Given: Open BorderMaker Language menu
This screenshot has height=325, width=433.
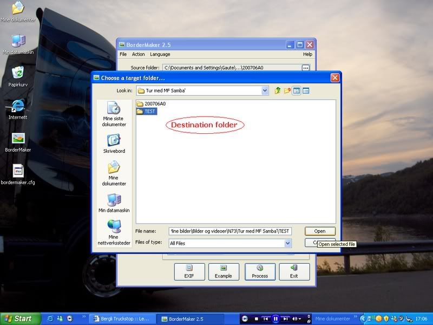Looking at the screenshot, I should 160,54.
